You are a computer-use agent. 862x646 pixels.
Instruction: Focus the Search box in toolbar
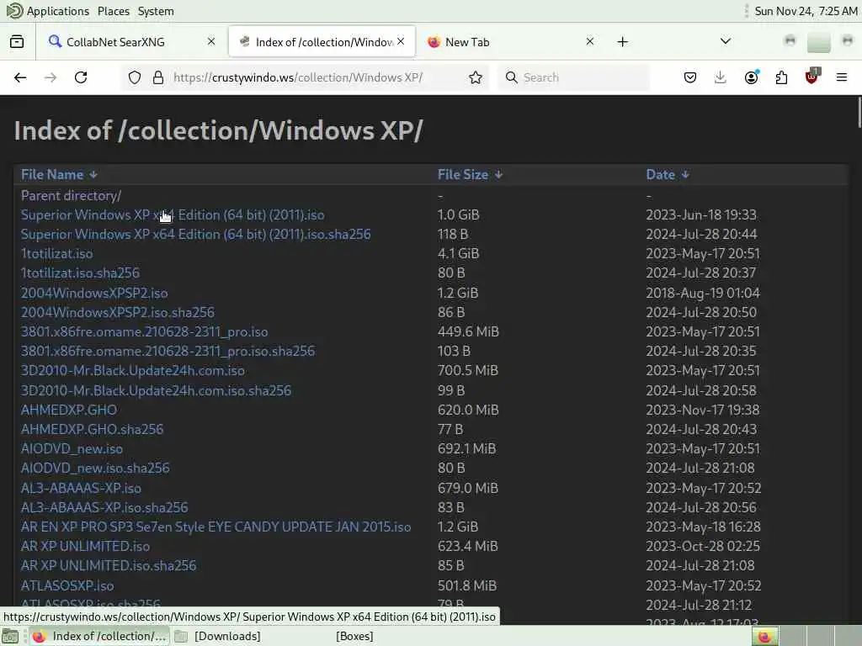[573, 77]
